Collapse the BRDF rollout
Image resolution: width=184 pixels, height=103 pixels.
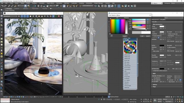tap(154, 74)
